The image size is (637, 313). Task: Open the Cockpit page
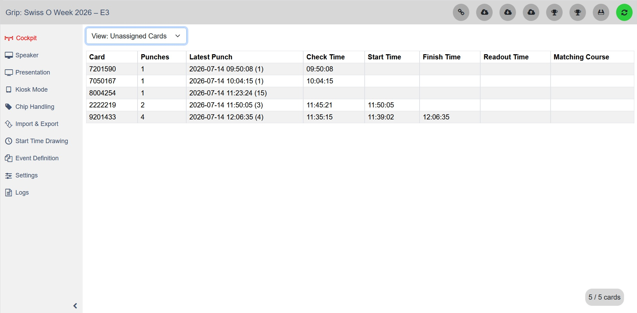point(21,38)
